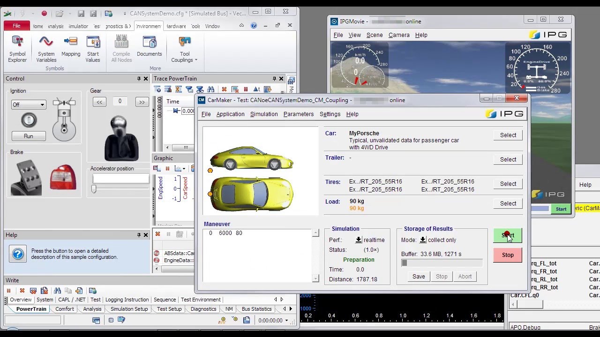Click the blue question mark Help button
Viewport: 600px width, 337px height.
pyautogui.click(x=18, y=254)
